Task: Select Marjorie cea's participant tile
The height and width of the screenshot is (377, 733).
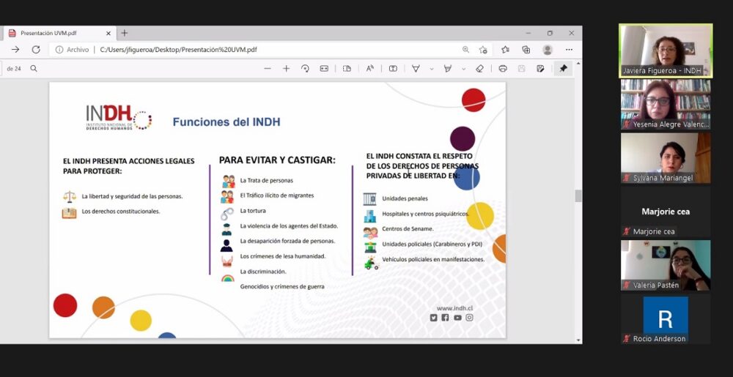Action: (666, 212)
